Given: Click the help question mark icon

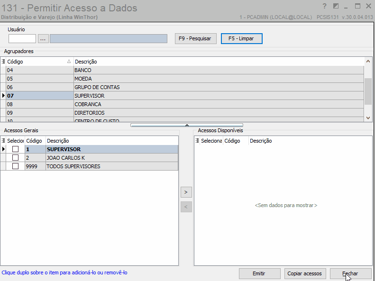Looking at the screenshot, I should tap(324, 6).
